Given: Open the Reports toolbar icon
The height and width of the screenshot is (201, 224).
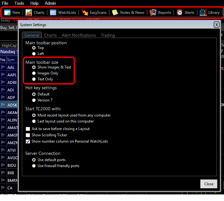Looking at the screenshot, I should tap(153, 13).
